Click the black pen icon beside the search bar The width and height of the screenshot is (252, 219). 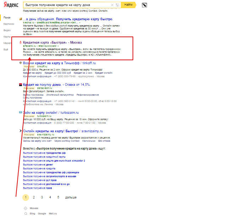coord(144,5)
